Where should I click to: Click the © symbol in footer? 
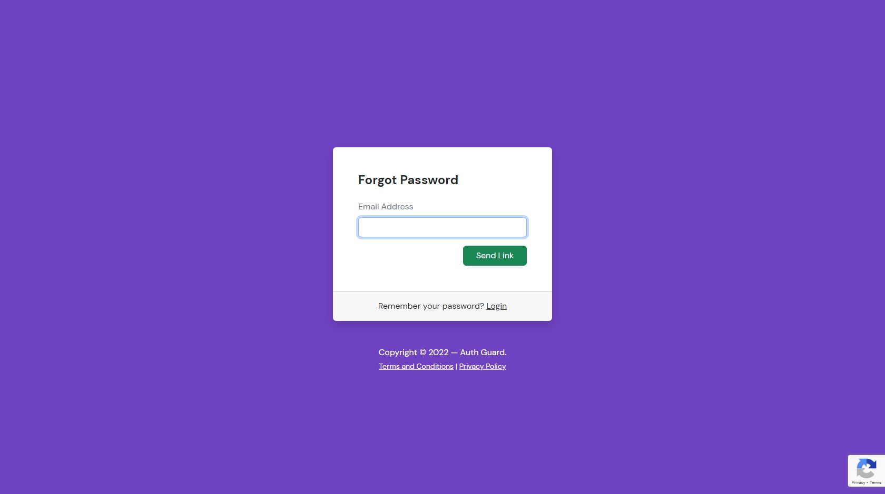point(422,352)
